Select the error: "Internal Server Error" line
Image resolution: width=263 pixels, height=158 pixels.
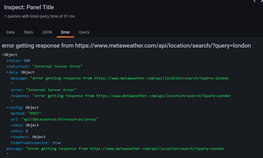tap(44, 90)
